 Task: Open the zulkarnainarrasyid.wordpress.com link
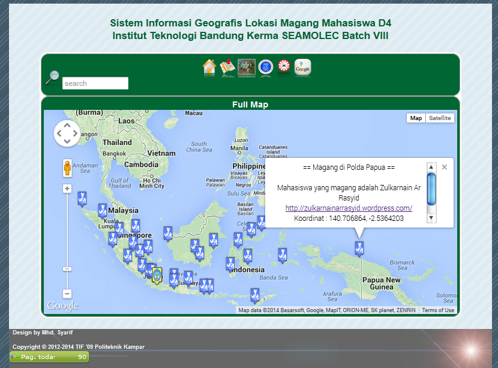[349, 208]
